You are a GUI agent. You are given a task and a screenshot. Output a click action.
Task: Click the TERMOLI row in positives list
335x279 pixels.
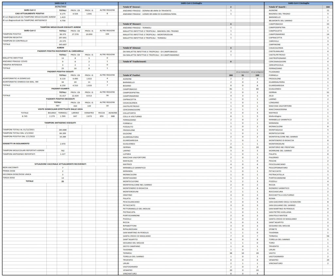pos(191,253)
